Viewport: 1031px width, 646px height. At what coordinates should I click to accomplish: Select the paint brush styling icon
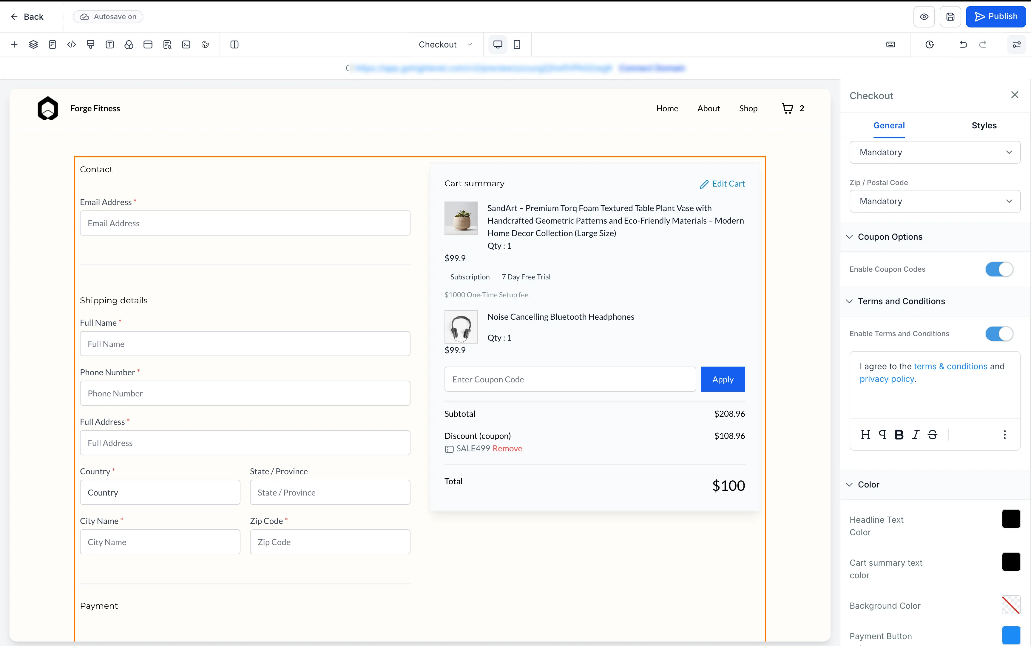click(90, 44)
